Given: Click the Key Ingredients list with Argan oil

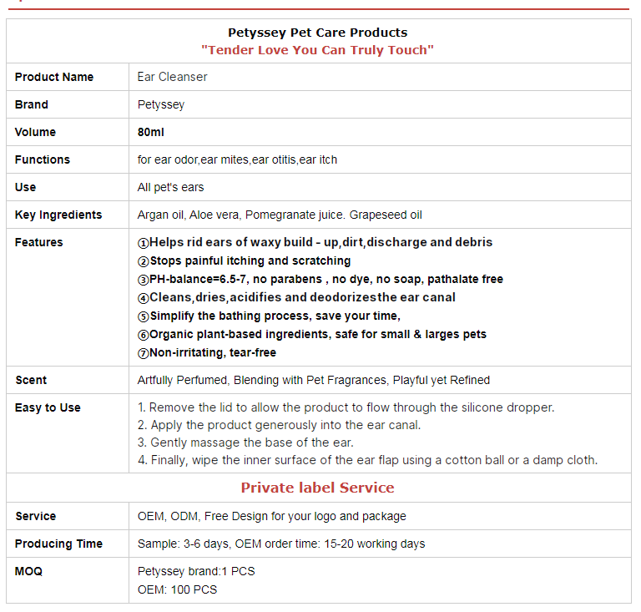Looking at the screenshot, I should click(280, 215).
